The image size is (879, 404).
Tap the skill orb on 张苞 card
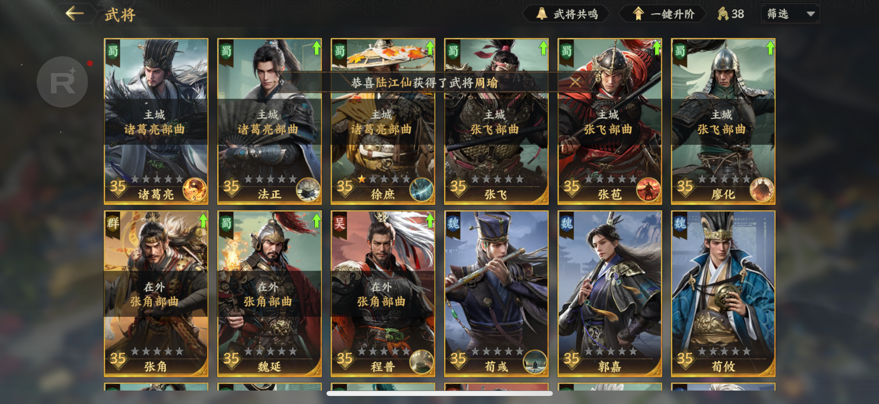648,189
